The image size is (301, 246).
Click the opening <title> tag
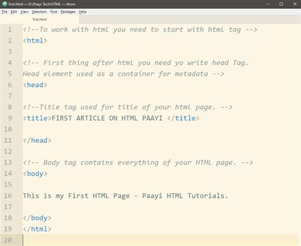click(x=37, y=118)
